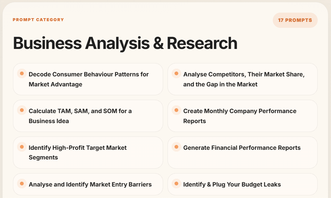This screenshot has width=331, height=198.
Task: Click orange dot beside Create Monthly Company Performance
Action: pos(176,110)
